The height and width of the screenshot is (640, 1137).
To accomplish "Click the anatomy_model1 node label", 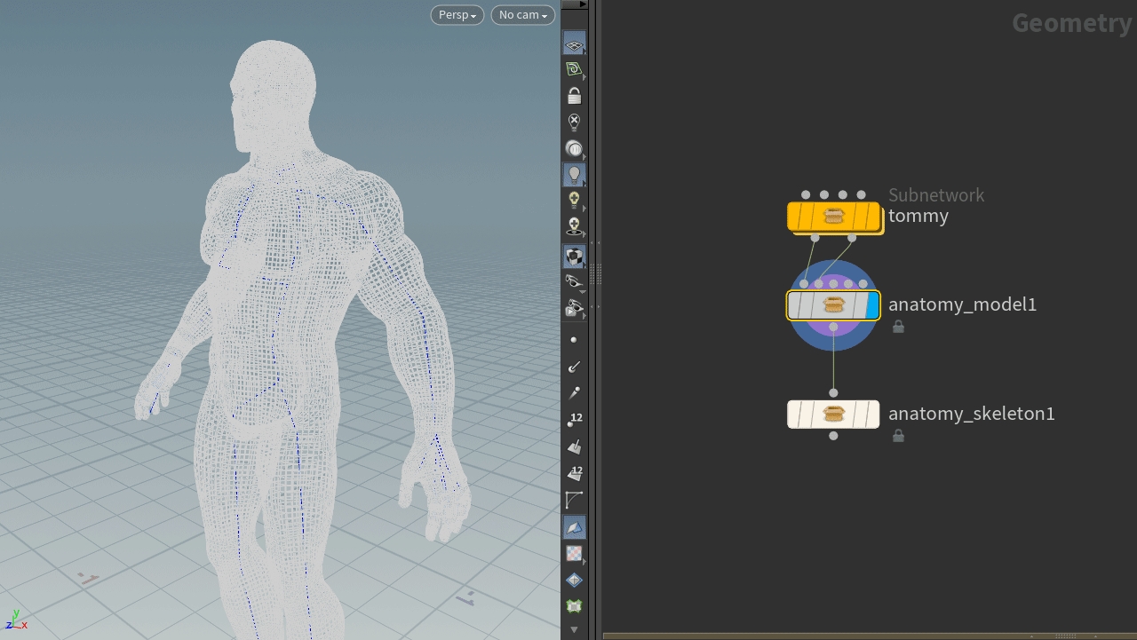I will [x=962, y=304].
